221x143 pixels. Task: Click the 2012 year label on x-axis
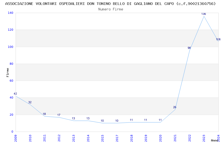59,138
